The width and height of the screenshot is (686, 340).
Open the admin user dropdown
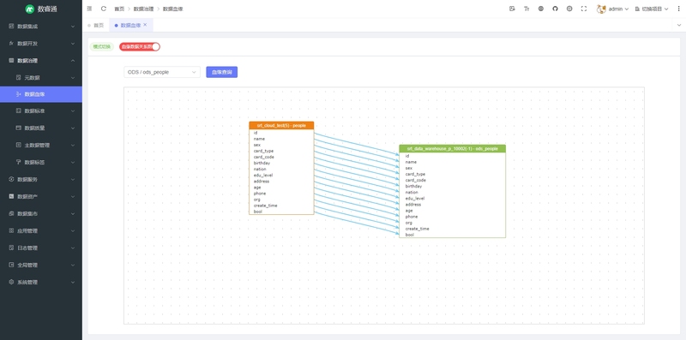[612, 9]
